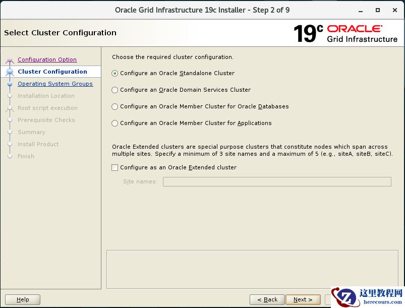Click the Installation Location step
The width and height of the screenshot is (405, 308).
(x=46, y=96)
